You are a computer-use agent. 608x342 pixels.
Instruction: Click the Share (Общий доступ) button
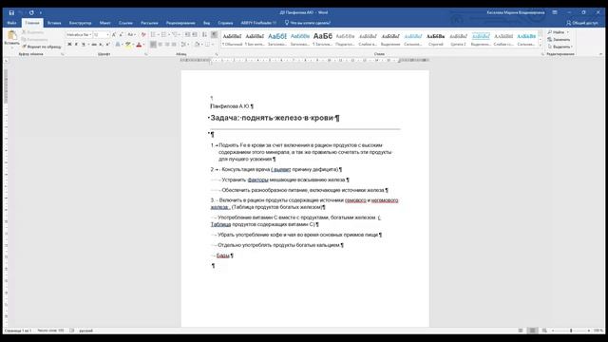point(582,23)
